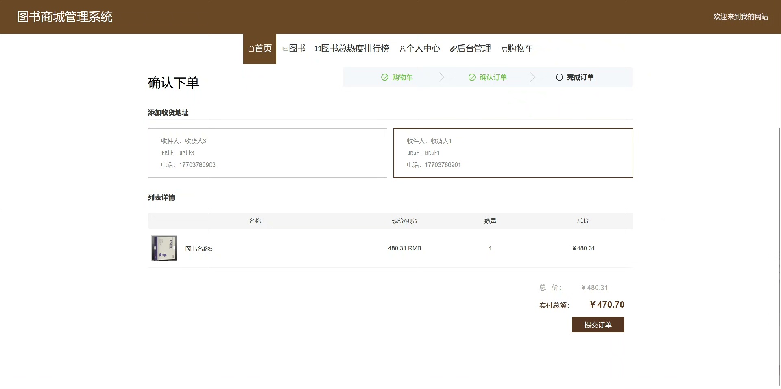Viewport: 781px width, 389px height.
Task: Go to 图书总热度排行榜 page
Action: (352, 49)
